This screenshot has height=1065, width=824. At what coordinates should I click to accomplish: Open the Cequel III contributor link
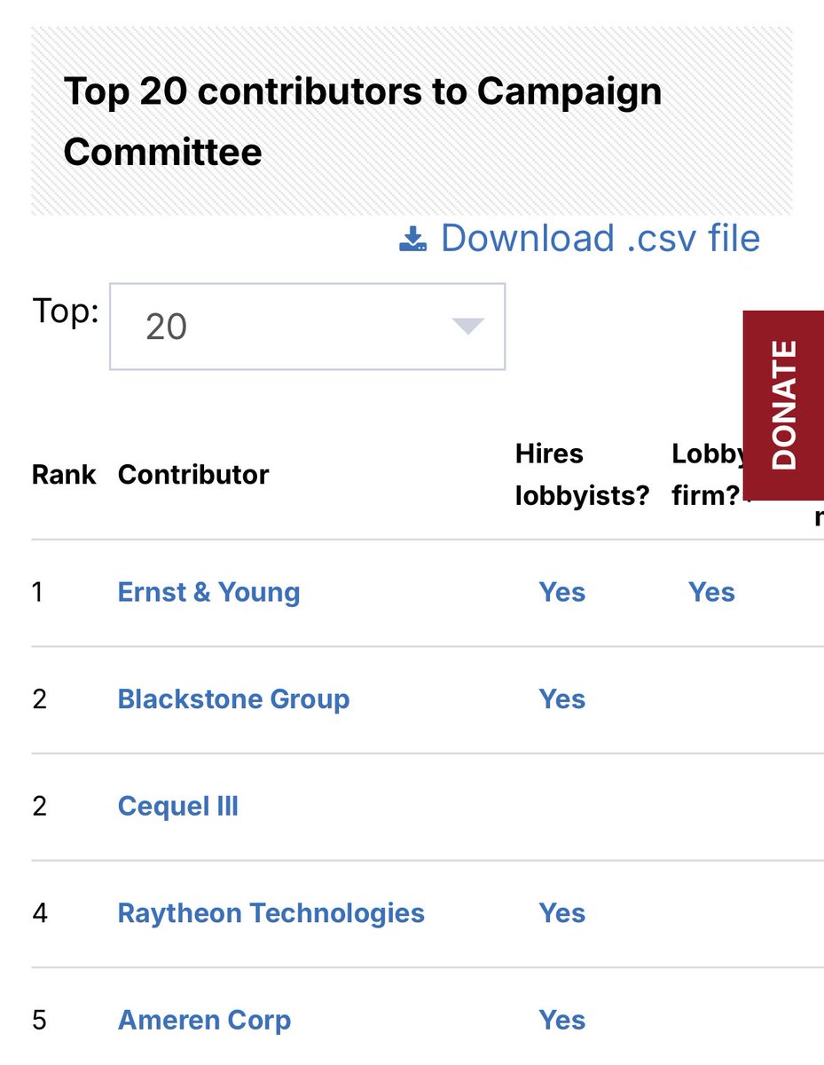177,807
